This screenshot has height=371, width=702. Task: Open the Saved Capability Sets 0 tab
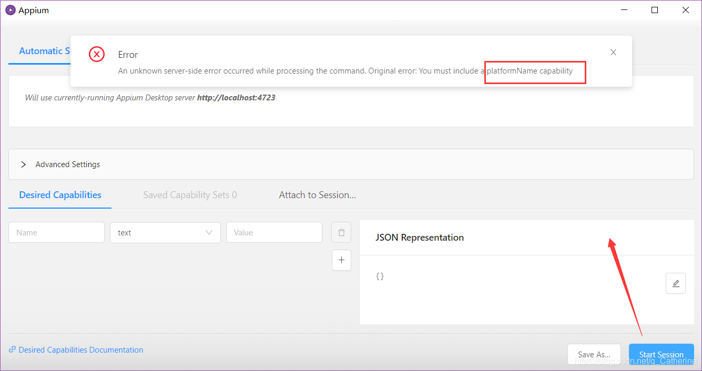coord(190,195)
